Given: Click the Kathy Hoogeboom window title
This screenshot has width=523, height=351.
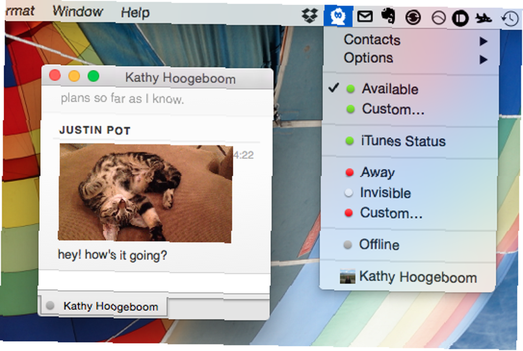Looking at the screenshot, I should coord(180,78).
